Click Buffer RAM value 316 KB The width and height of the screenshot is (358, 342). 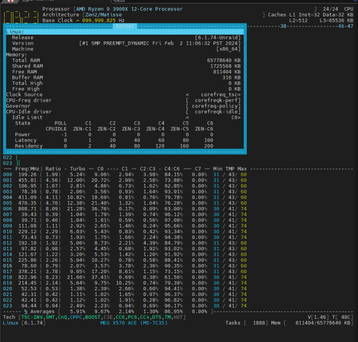[231, 78]
